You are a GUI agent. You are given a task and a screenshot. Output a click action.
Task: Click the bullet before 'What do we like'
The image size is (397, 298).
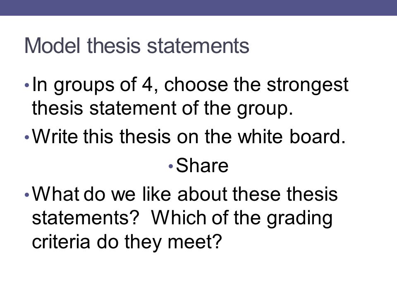pyautogui.click(x=27, y=195)
